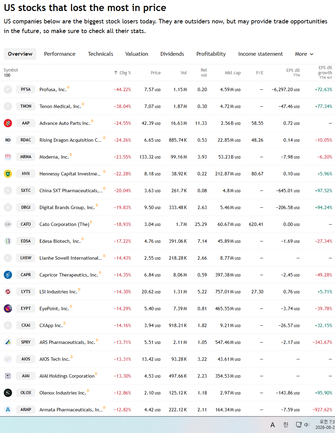
Task: Open the Profitability tab
Action: tap(211, 54)
